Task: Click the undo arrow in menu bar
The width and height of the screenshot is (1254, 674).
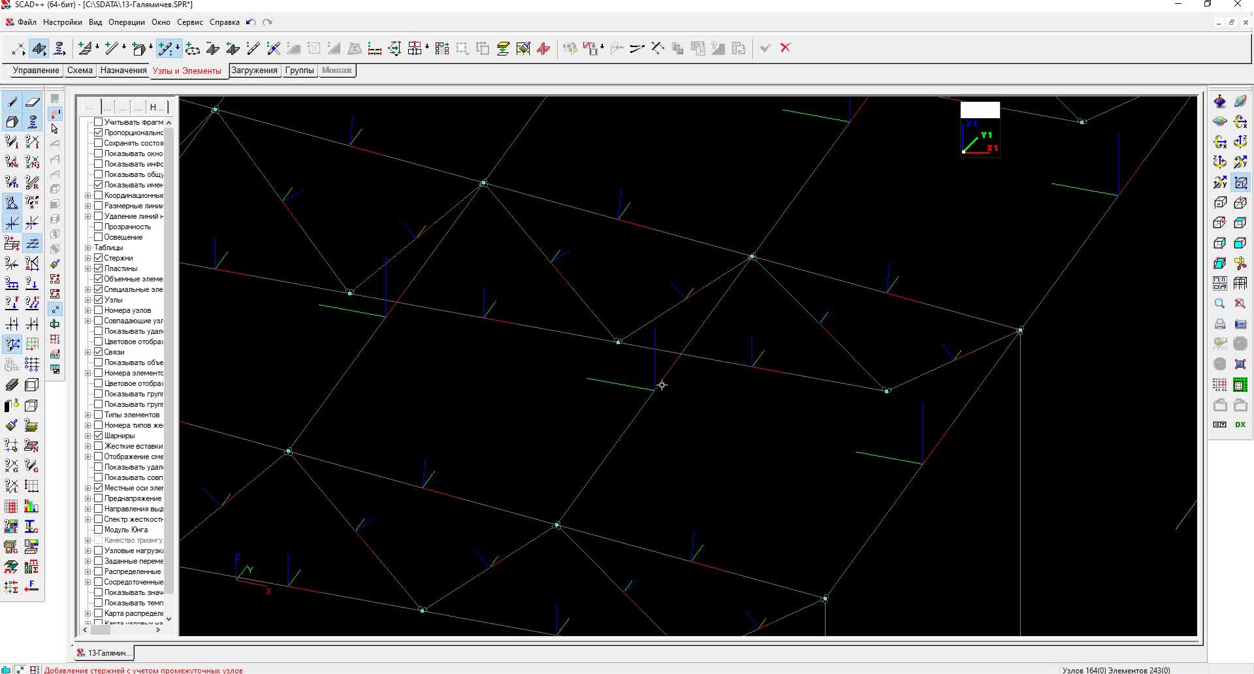Action: 251,22
